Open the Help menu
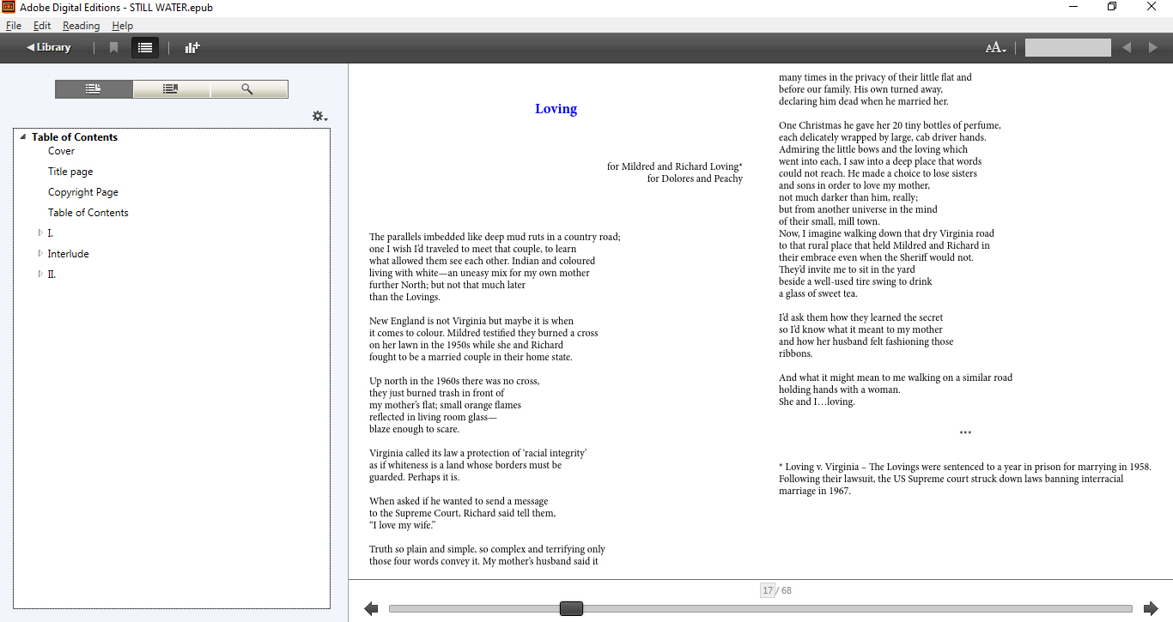This screenshot has height=622, width=1173. [123, 26]
